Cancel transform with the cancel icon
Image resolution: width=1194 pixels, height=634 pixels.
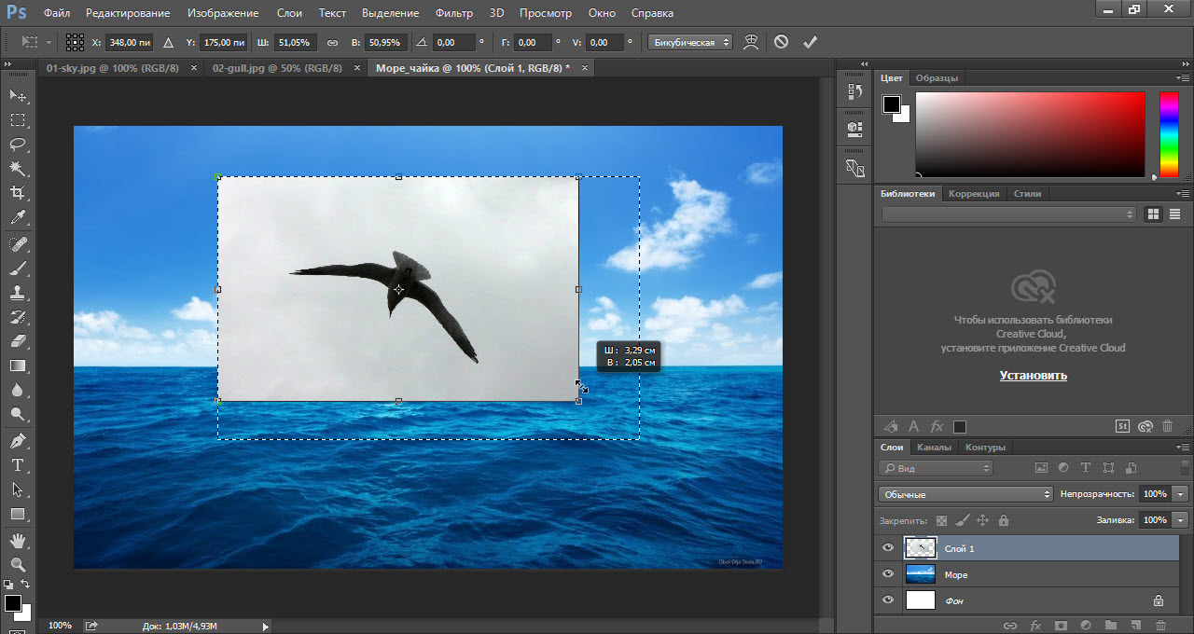coord(782,42)
